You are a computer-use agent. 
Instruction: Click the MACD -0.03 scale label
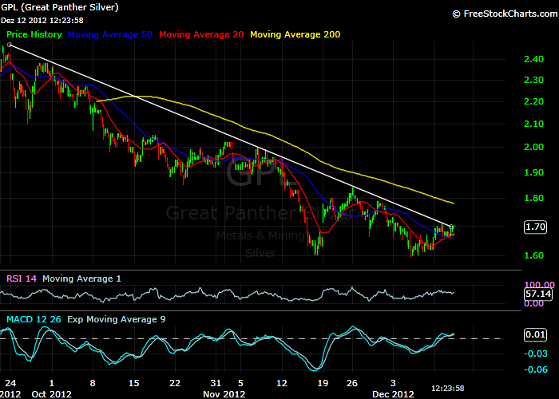[x=536, y=354]
